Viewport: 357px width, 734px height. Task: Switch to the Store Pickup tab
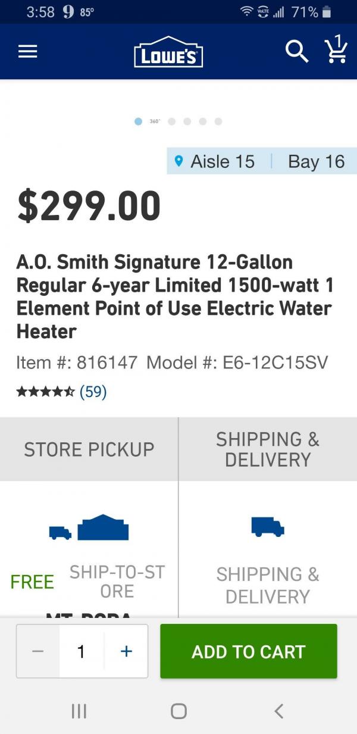[x=89, y=449]
